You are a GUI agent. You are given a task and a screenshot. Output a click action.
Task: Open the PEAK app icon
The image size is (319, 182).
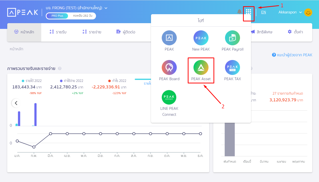pyautogui.click(x=169, y=38)
